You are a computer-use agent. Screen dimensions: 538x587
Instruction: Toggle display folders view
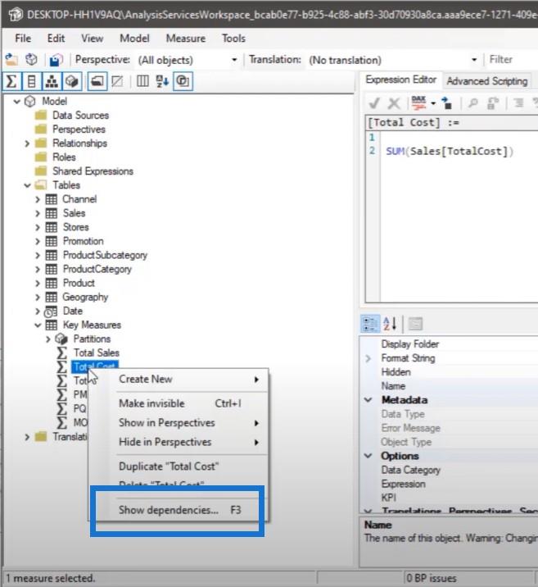(97, 81)
